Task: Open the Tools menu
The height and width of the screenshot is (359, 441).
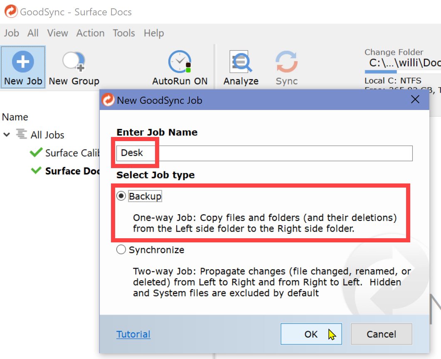Action: (x=124, y=33)
